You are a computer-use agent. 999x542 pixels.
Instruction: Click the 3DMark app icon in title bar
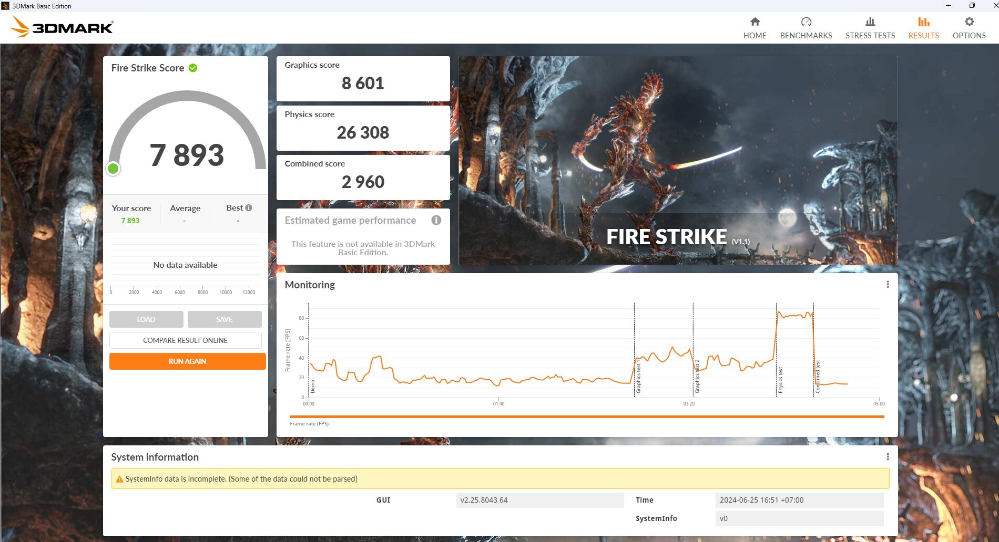click(5, 6)
